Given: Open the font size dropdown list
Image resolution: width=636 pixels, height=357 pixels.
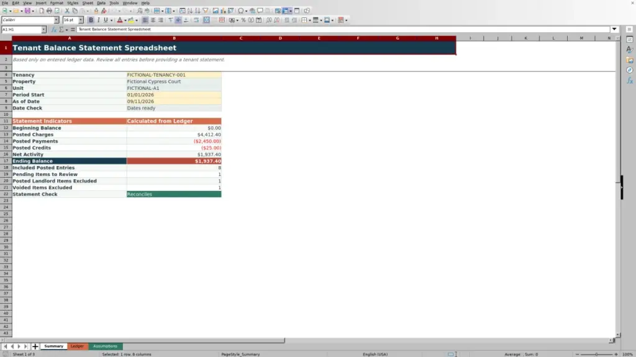Looking at the screenshot, I should pos(81,20).
